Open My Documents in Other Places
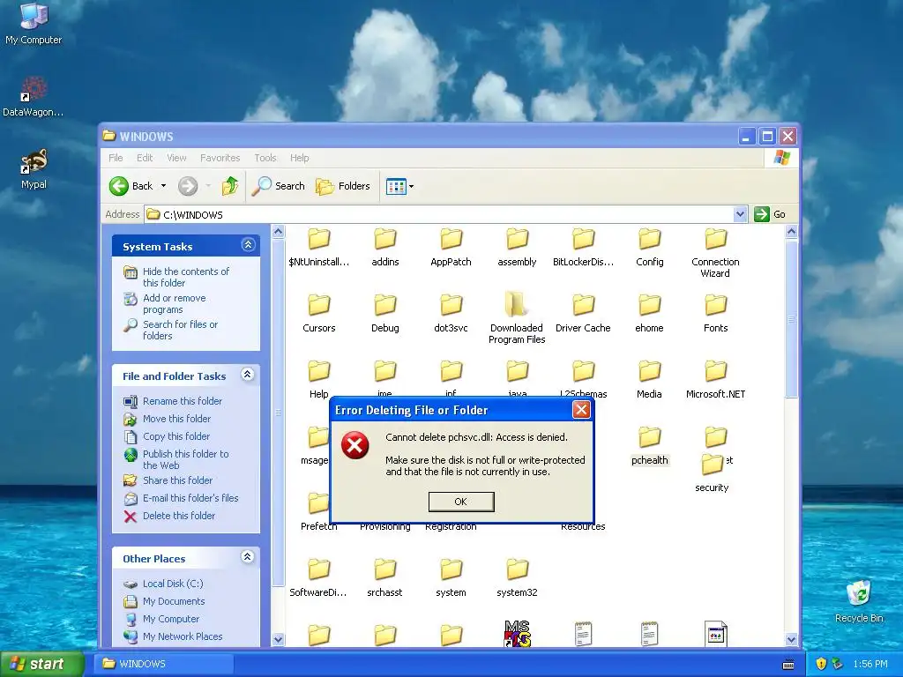The width and height of the screenshot is (903, 677). point(174,601)
